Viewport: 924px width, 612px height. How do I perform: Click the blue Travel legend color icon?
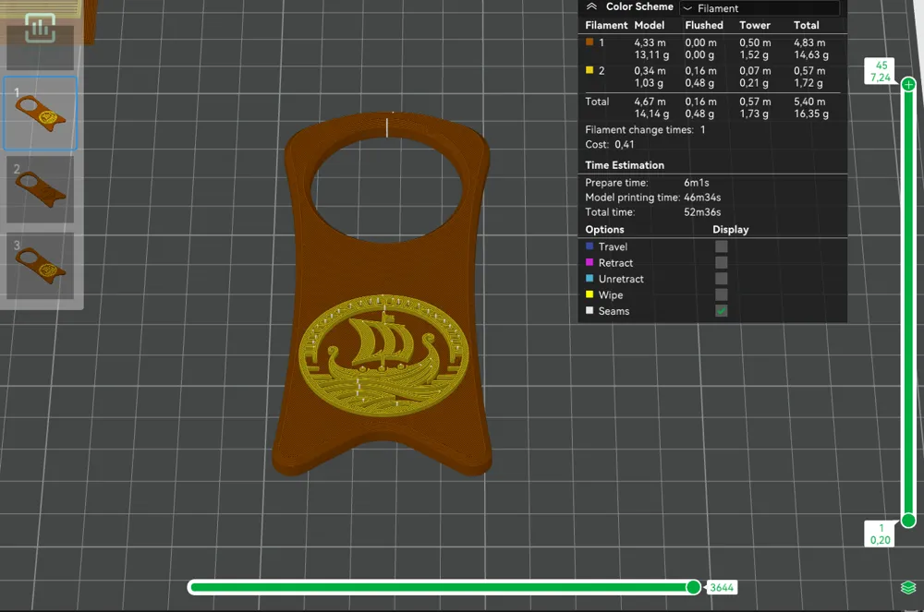(x=590, y=246)
